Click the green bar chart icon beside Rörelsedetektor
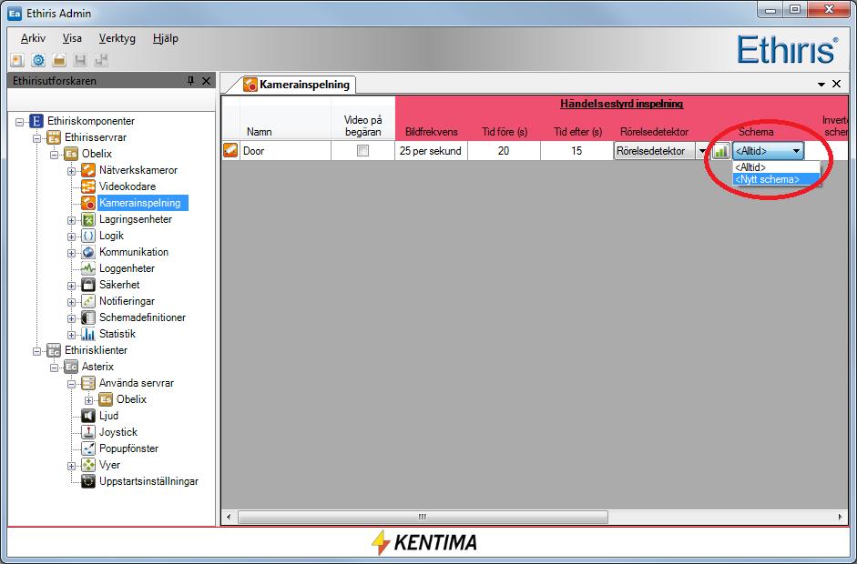 pyautogui.click(x=721, y=151)
